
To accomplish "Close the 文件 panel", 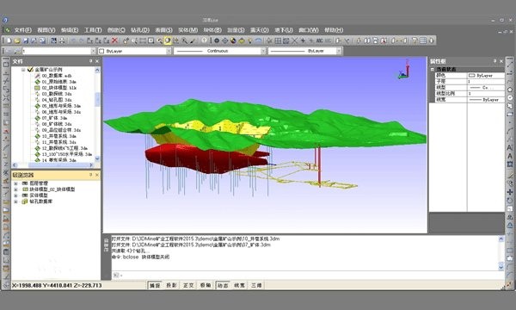I will click(96, 61).
